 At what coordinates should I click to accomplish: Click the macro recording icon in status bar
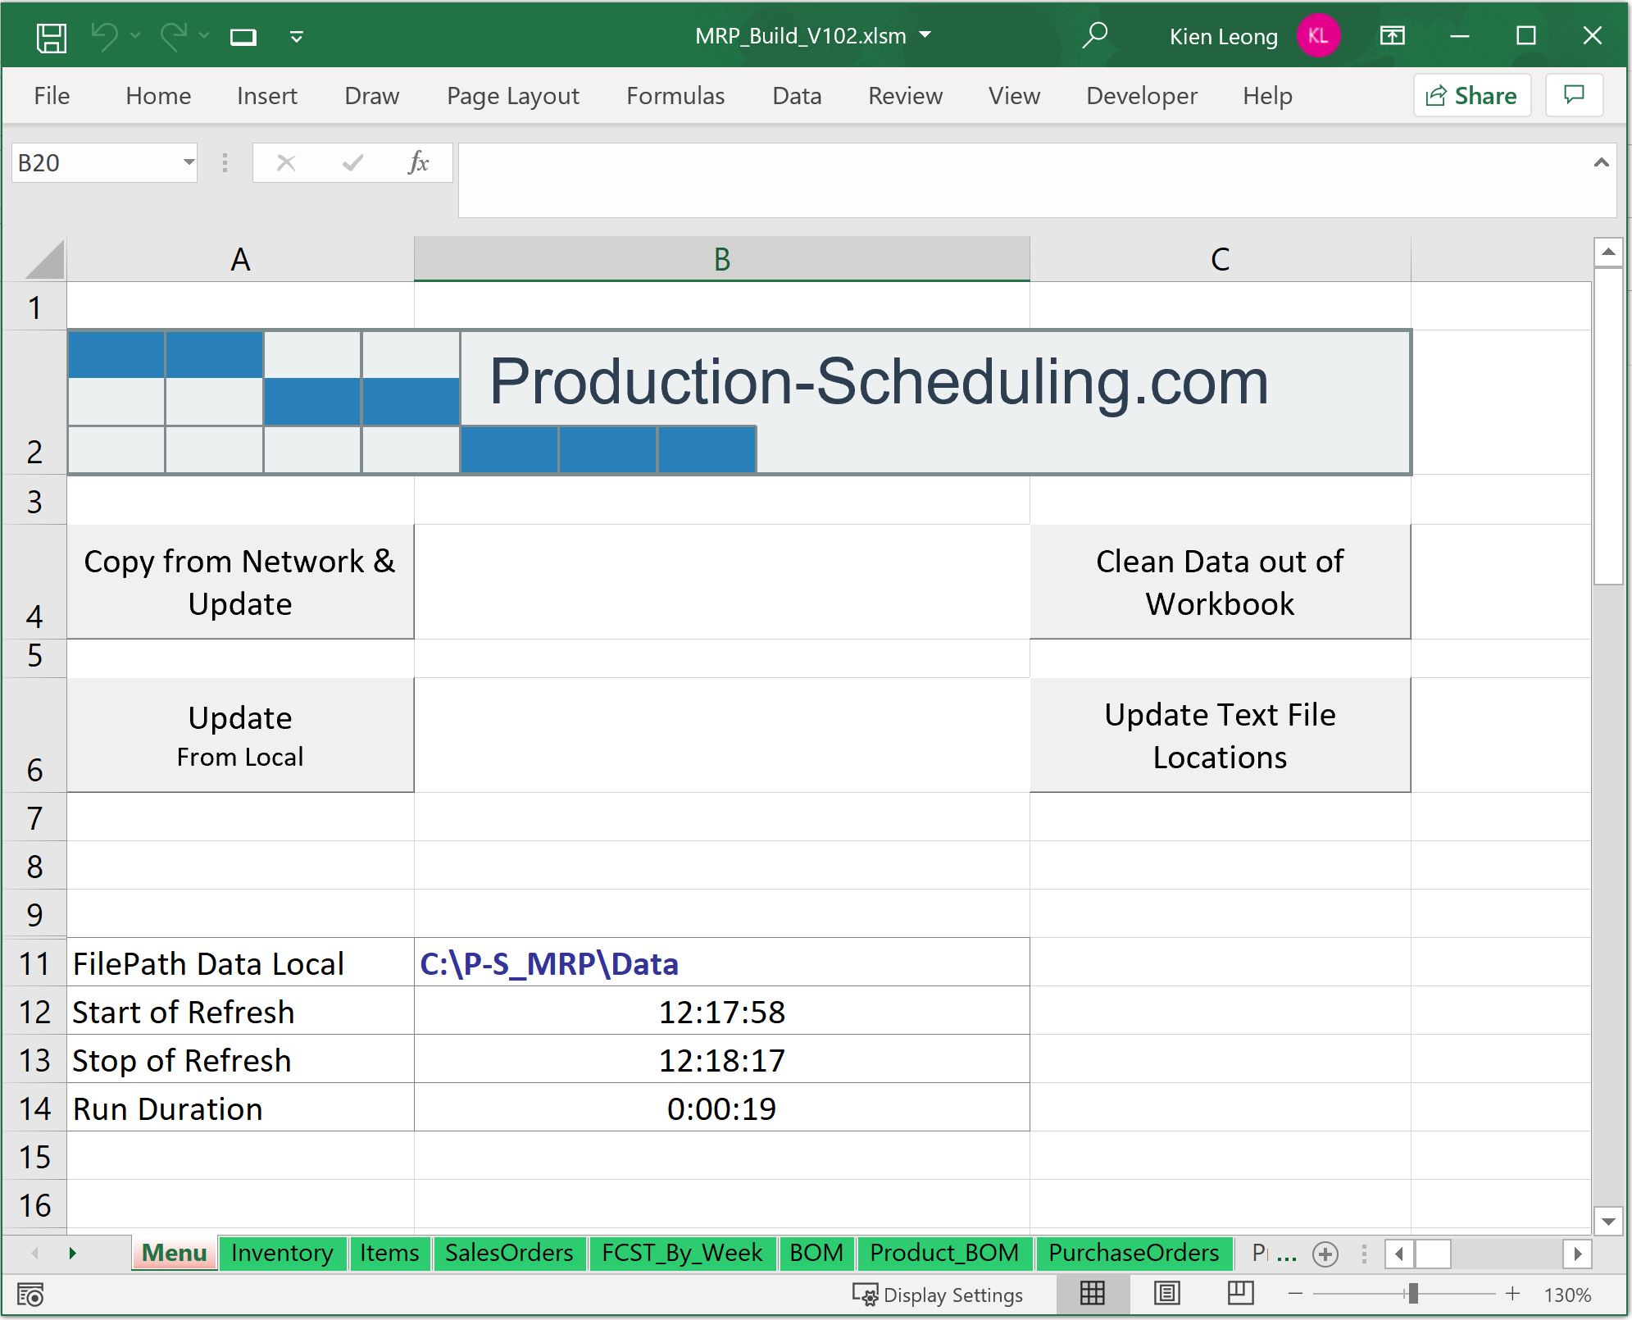point(31,1295)
